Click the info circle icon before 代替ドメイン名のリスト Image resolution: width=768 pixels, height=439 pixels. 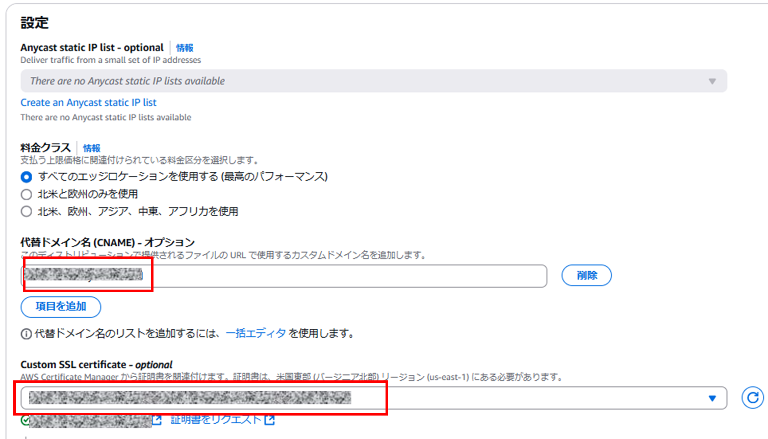click(x=26, y=334)
